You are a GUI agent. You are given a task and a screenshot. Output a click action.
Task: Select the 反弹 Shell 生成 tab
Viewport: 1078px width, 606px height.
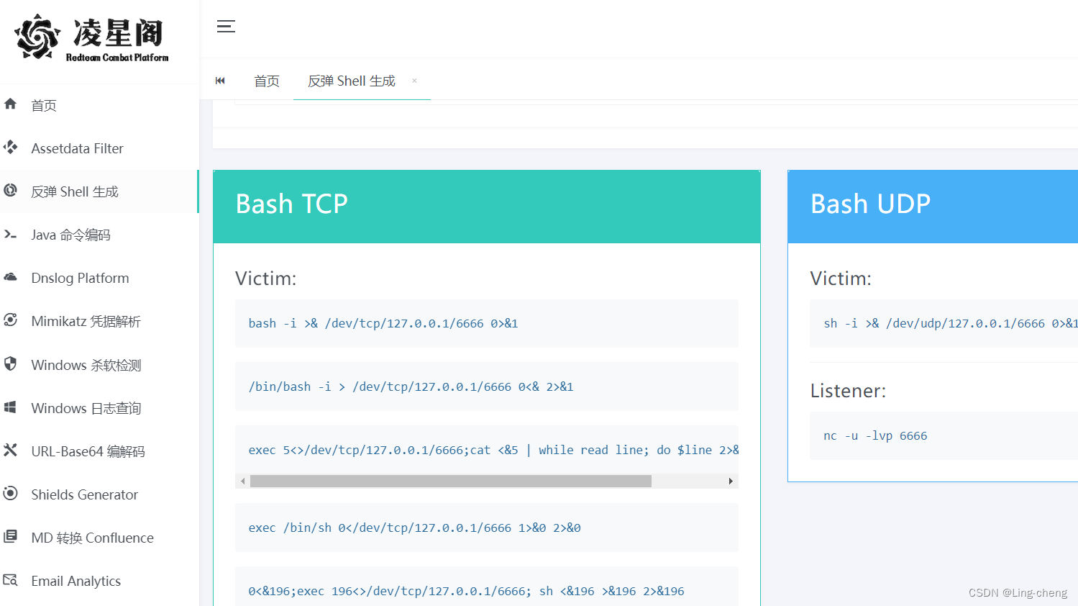coord(352,81)
